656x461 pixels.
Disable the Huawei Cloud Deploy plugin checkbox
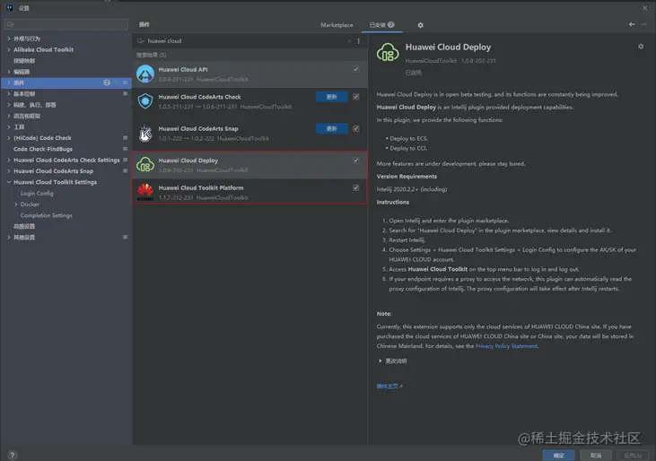(355, 160)
